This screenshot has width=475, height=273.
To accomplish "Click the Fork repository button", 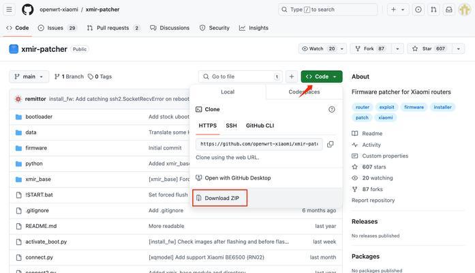I will tap(371, 49).
